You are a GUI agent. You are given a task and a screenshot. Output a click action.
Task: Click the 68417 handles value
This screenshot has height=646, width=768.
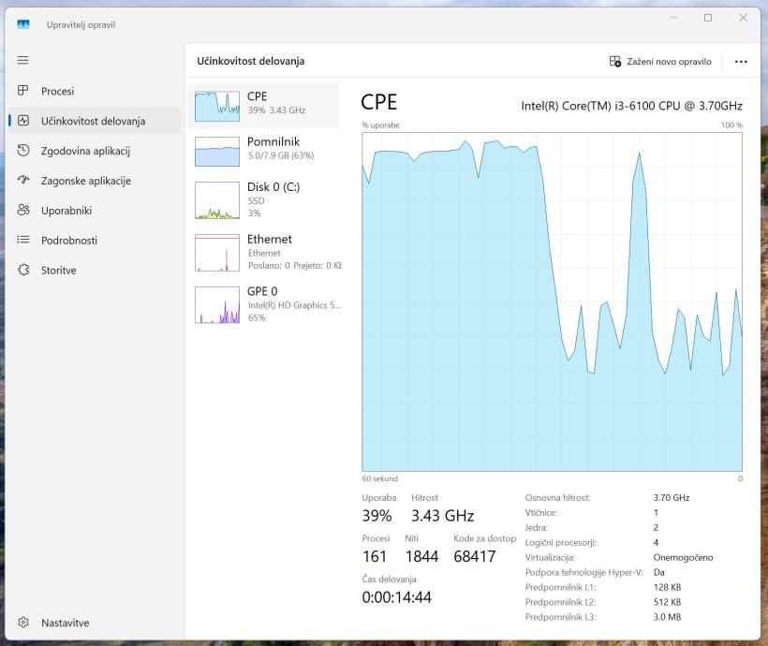pos(475,556)
